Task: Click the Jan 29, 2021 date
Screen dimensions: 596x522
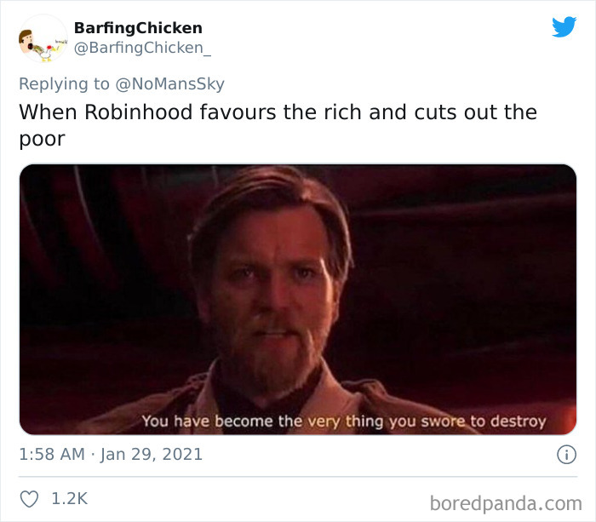Action: click(x=152, y=455)
